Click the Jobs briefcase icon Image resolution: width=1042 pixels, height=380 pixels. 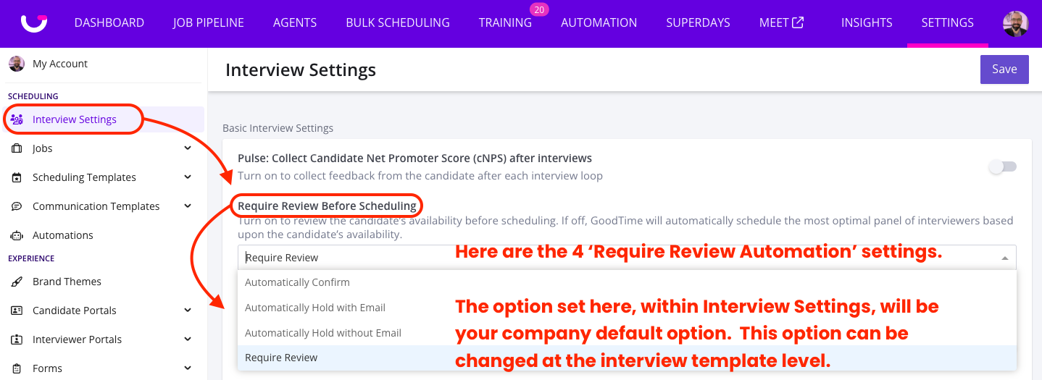17,148
